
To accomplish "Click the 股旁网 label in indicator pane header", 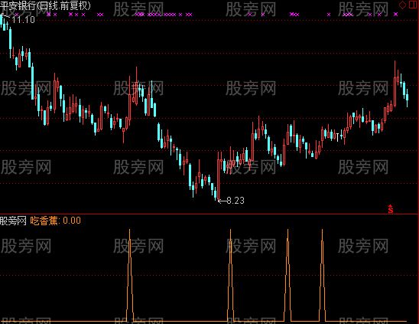I will [x=13, y=221].
